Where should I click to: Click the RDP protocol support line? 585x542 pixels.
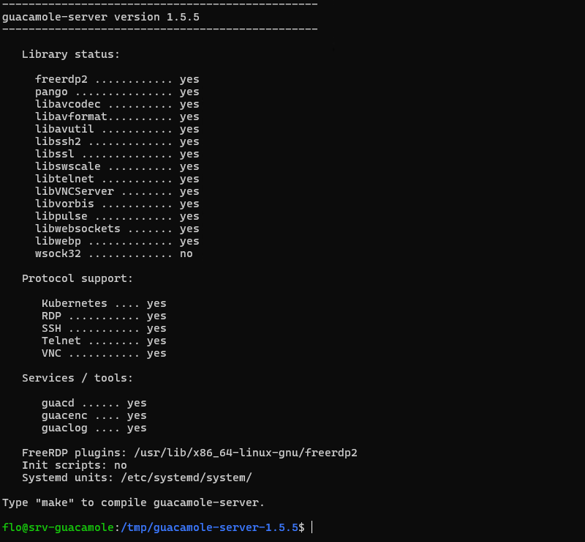point(104,316)
